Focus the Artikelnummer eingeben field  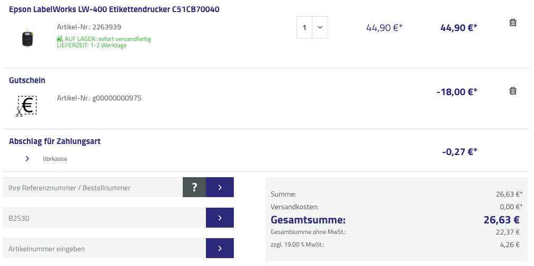pyautogui.click(x=103, y=249)
